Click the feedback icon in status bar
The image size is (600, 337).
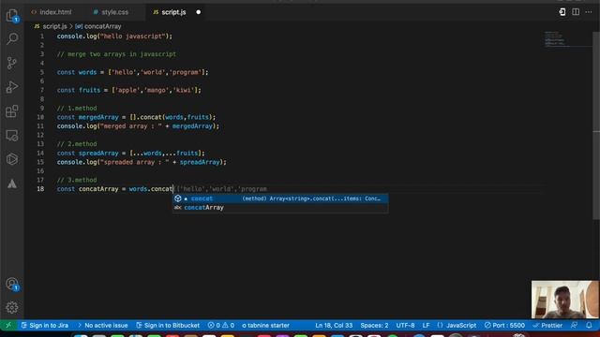[574, 325]
